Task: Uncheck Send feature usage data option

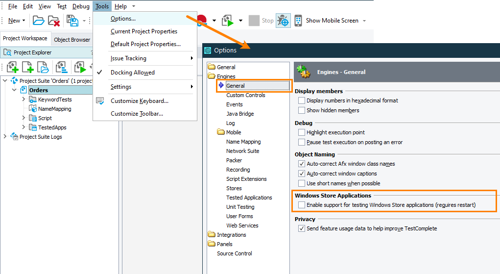Action: click(301, 228)
